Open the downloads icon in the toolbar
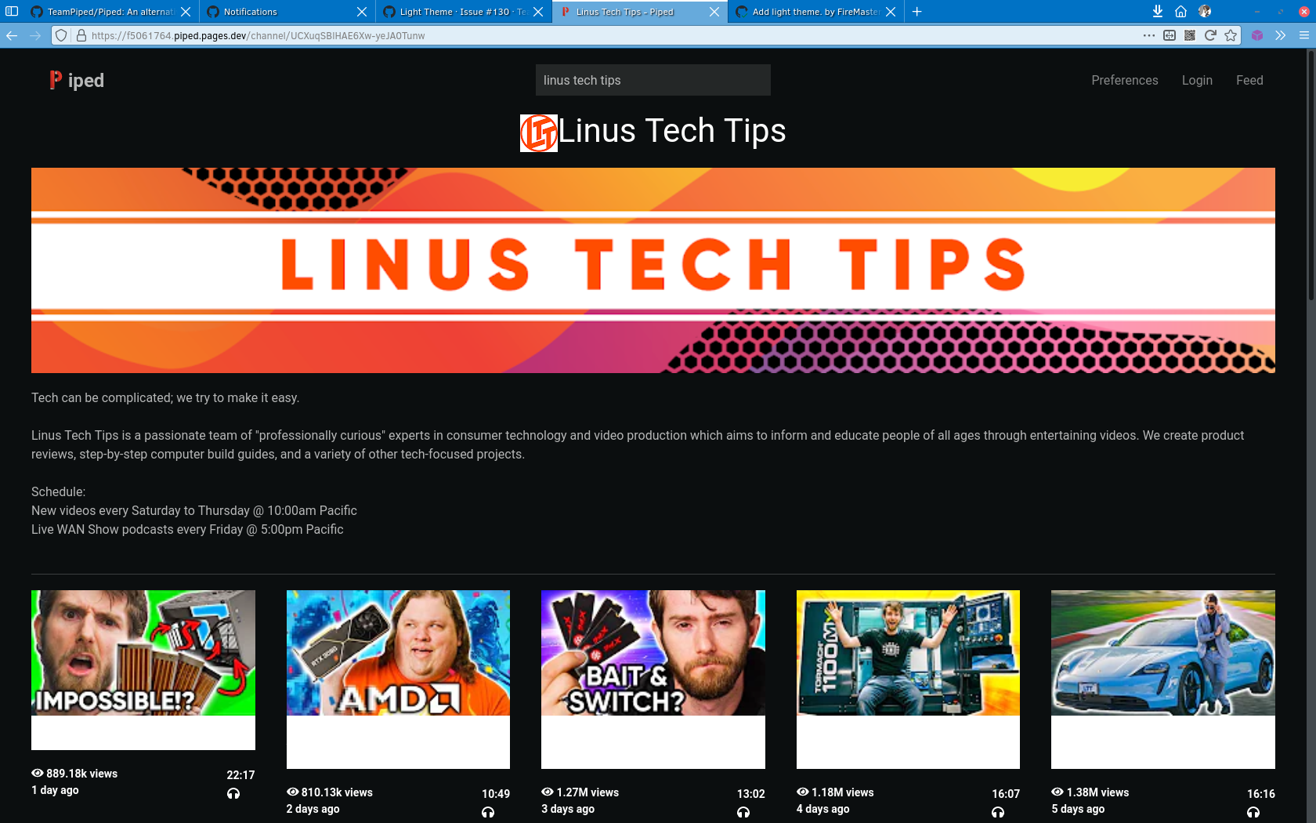Screen dimensions: 1316x823 1157,11
